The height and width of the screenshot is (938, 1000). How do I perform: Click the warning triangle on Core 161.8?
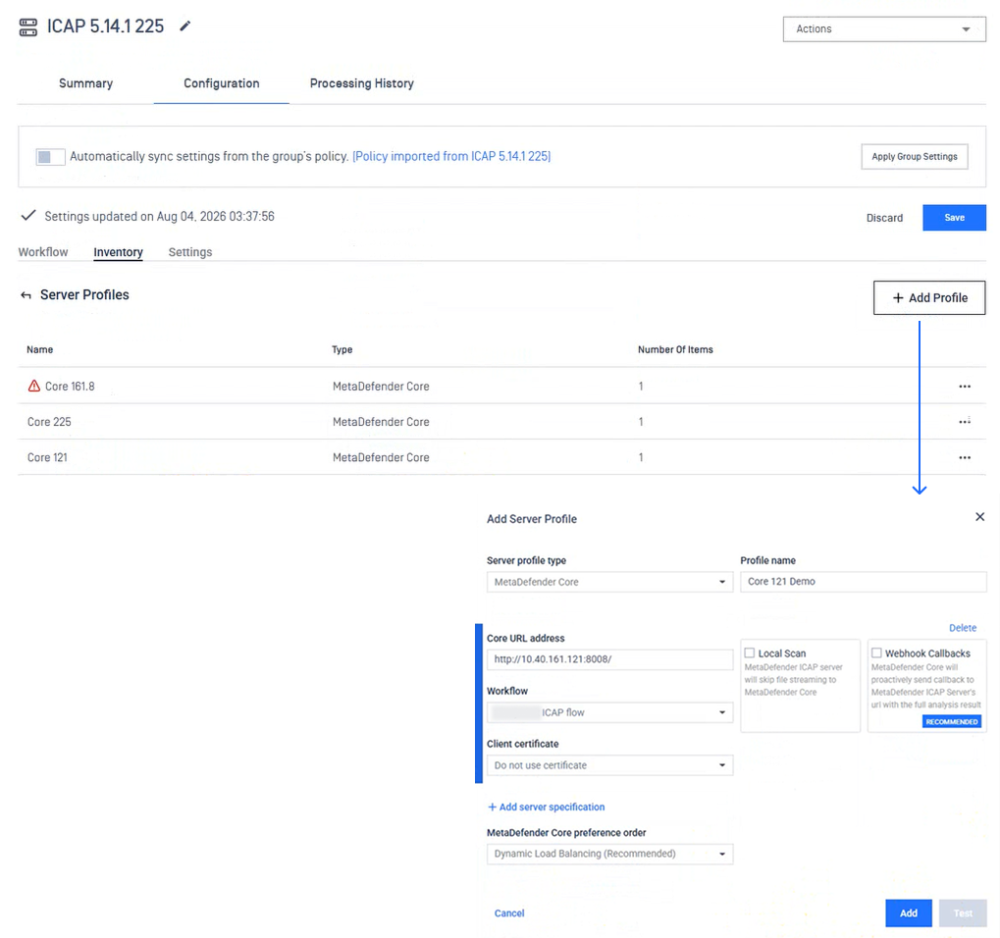click(x=33, y=386)
